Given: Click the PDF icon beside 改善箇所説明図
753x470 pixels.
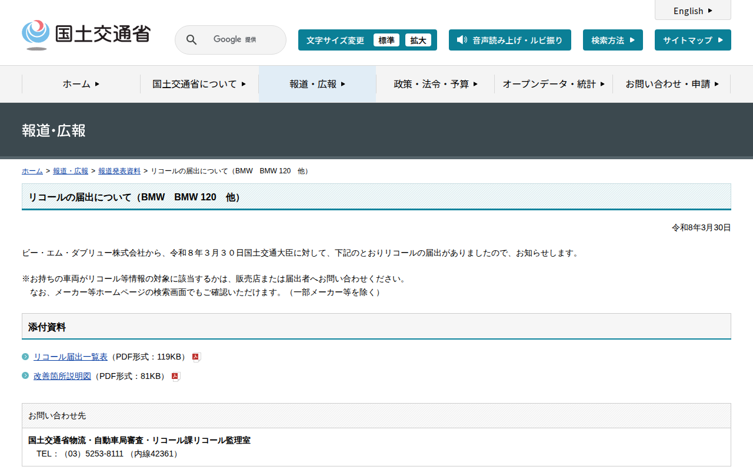Looking at the screenshot, I should pos(175,377).
